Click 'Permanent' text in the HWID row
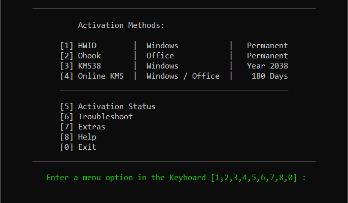 point(267,46)
